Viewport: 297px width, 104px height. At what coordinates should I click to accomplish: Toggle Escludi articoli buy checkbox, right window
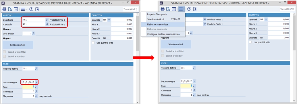click(x=162, y=56)
